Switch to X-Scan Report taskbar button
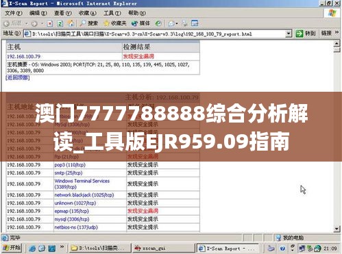This screenshot has width=342, height=254. coord(228,249)
